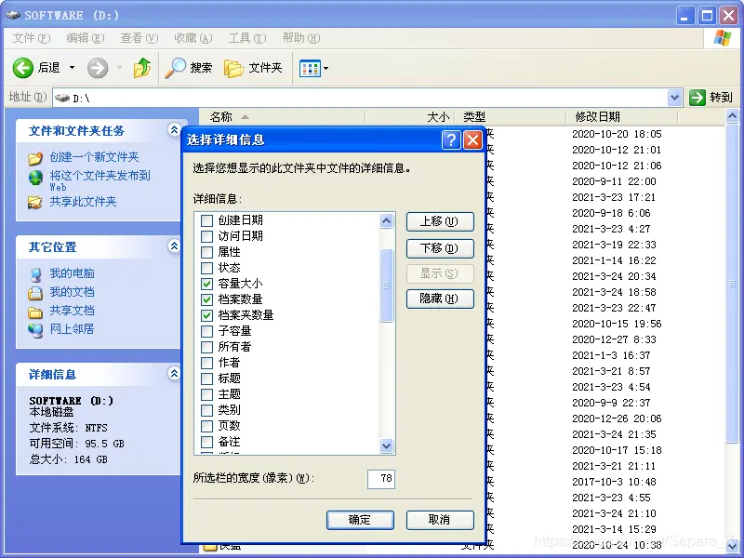Image resolution: width=744 pixels, height=558 pixels.
Task: Check the 所有者 checkbox
Action: 206,347
